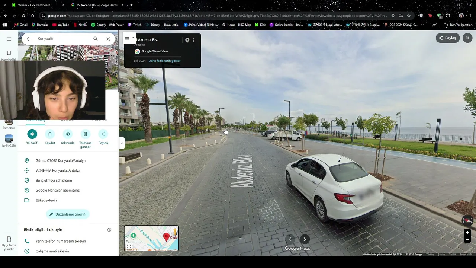
Task: Move to previous Street View position
Action: (x=290, y=239)
